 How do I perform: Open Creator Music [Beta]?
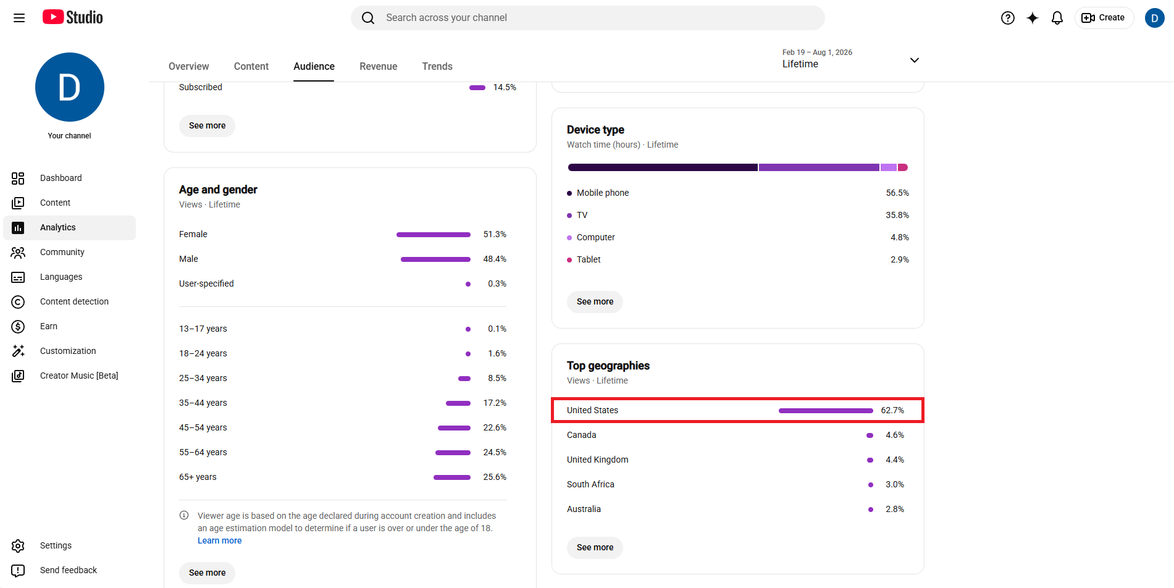click(x=69, y=376)
